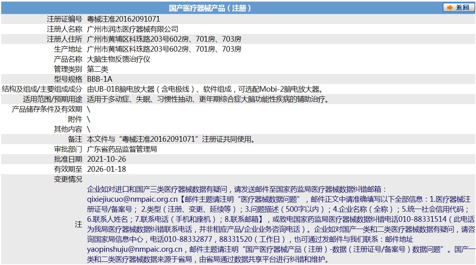
Task: Select the email yaopinshuju@nmpaic.org.cn
Action: point(135,249)
